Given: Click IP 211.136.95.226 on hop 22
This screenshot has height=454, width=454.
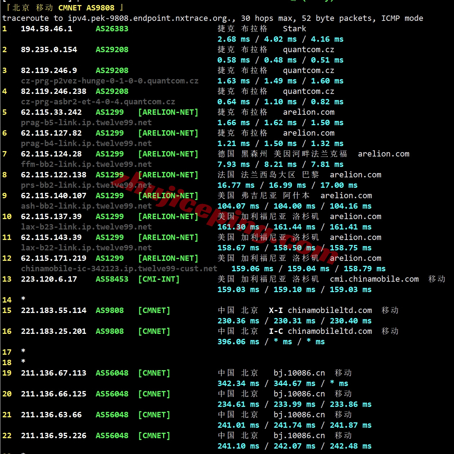Looking at the screenshot, I should pos(54,436).
